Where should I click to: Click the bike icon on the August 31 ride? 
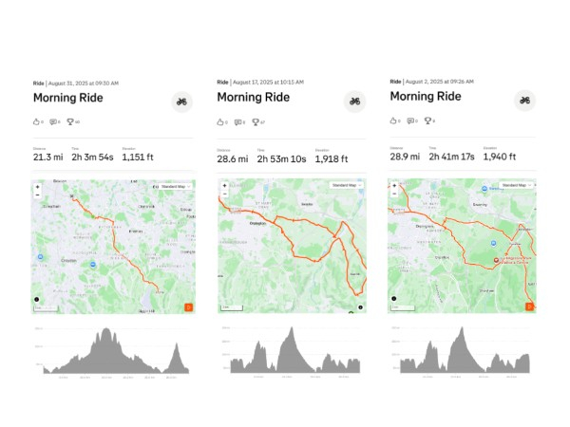[181, 102]
